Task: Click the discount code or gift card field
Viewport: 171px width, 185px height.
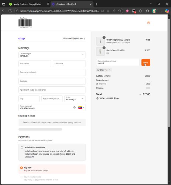Action: tap(118, 63)
